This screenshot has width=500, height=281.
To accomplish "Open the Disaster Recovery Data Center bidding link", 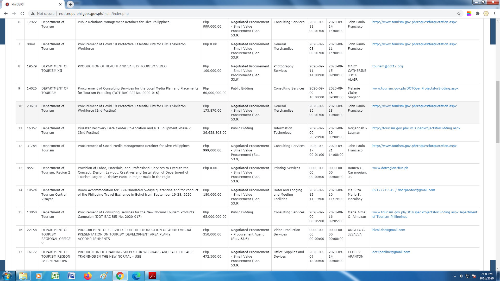I will click(x=416, y=128).
